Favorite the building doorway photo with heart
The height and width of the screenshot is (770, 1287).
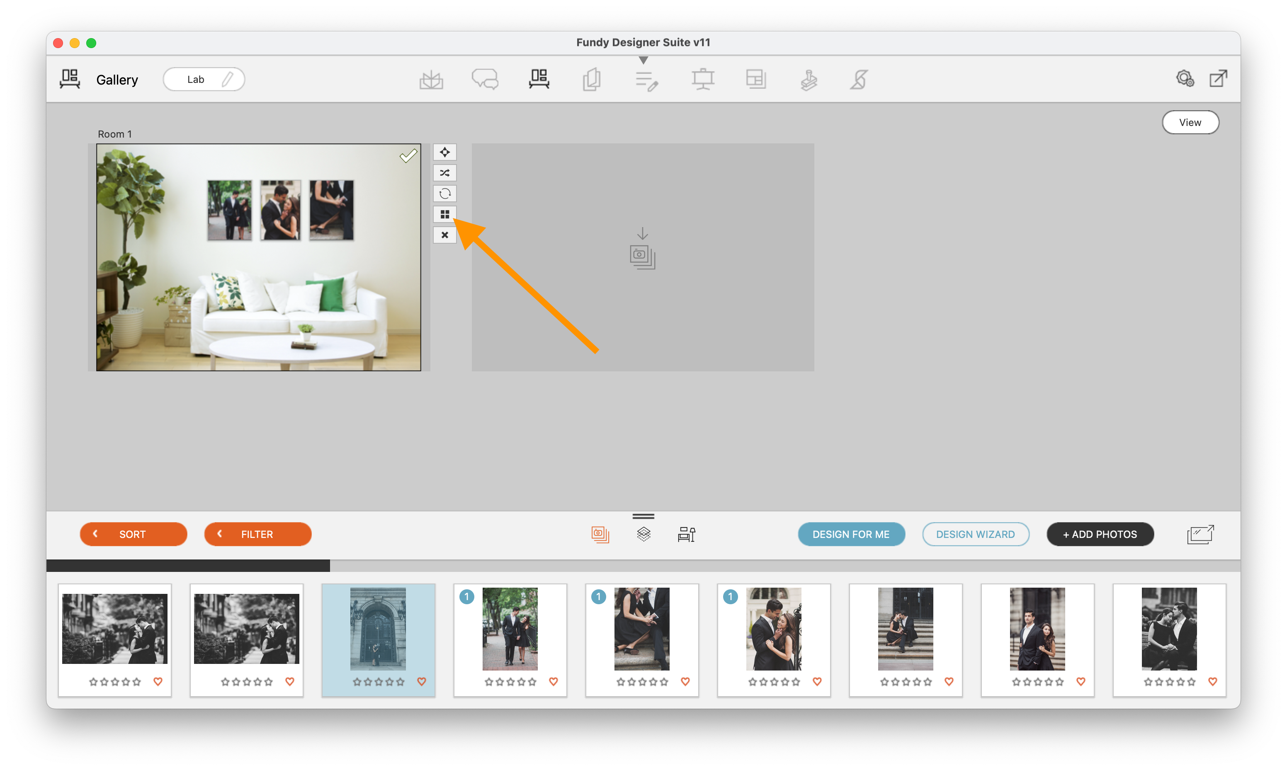coord(422,682)
